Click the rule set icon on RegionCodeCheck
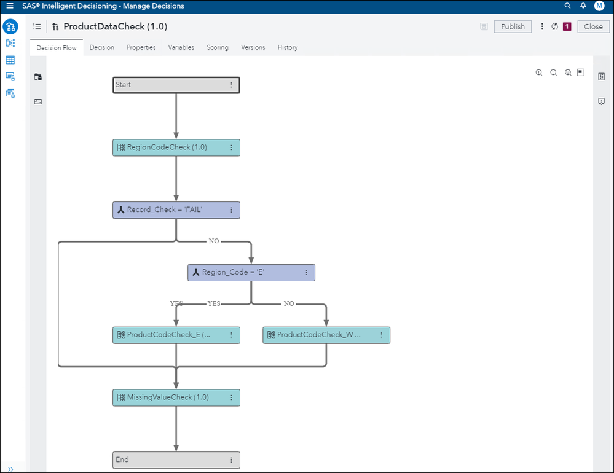Screen dimensions: 614x473 point(121,147)
